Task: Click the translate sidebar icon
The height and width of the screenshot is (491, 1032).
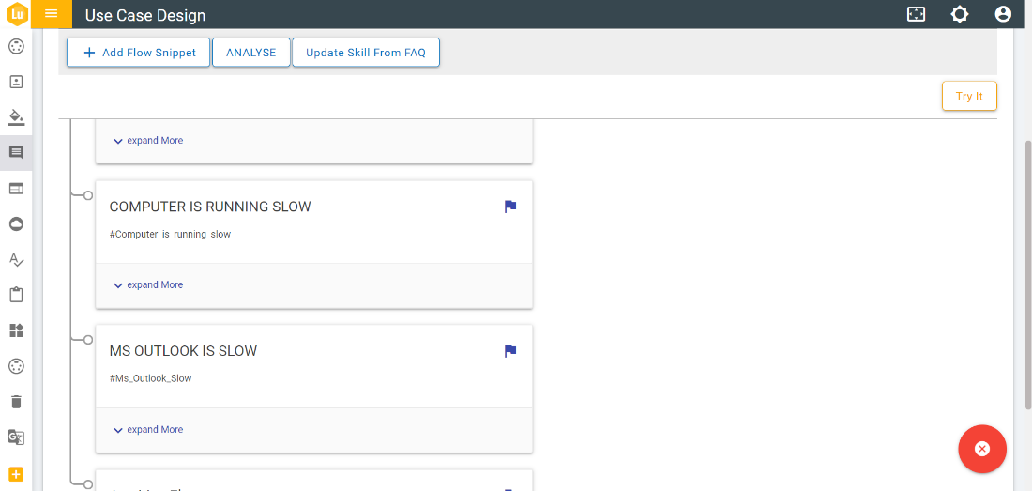Action: click(x=16, y=437)
